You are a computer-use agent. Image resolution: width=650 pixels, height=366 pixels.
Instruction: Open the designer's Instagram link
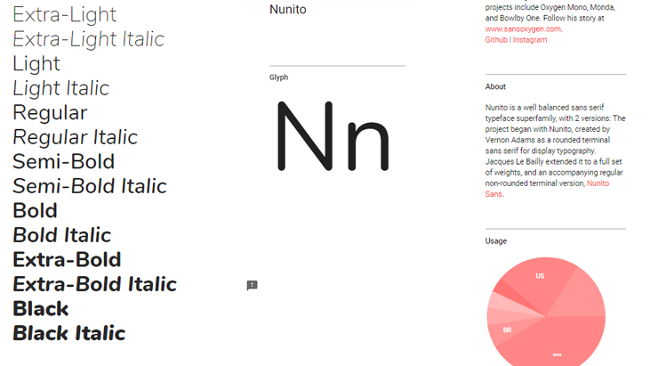(530, 40)
